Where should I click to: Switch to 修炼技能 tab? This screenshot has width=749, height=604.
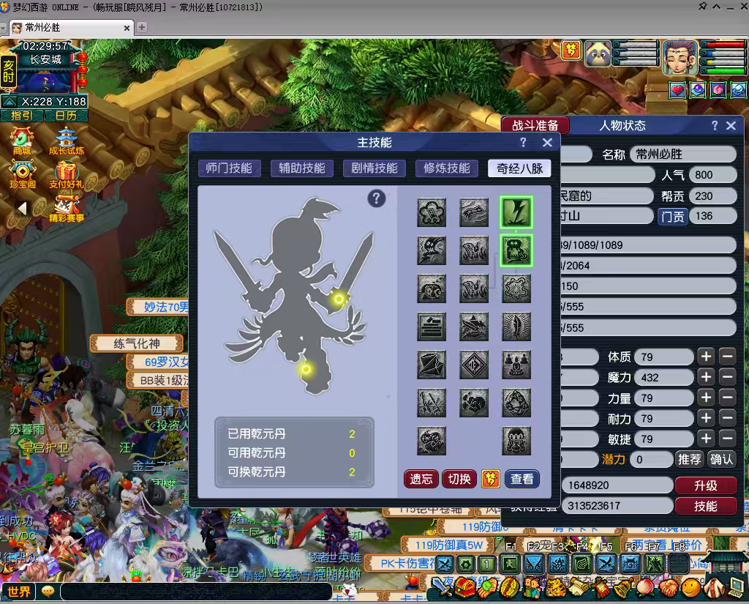coord(447,168)
